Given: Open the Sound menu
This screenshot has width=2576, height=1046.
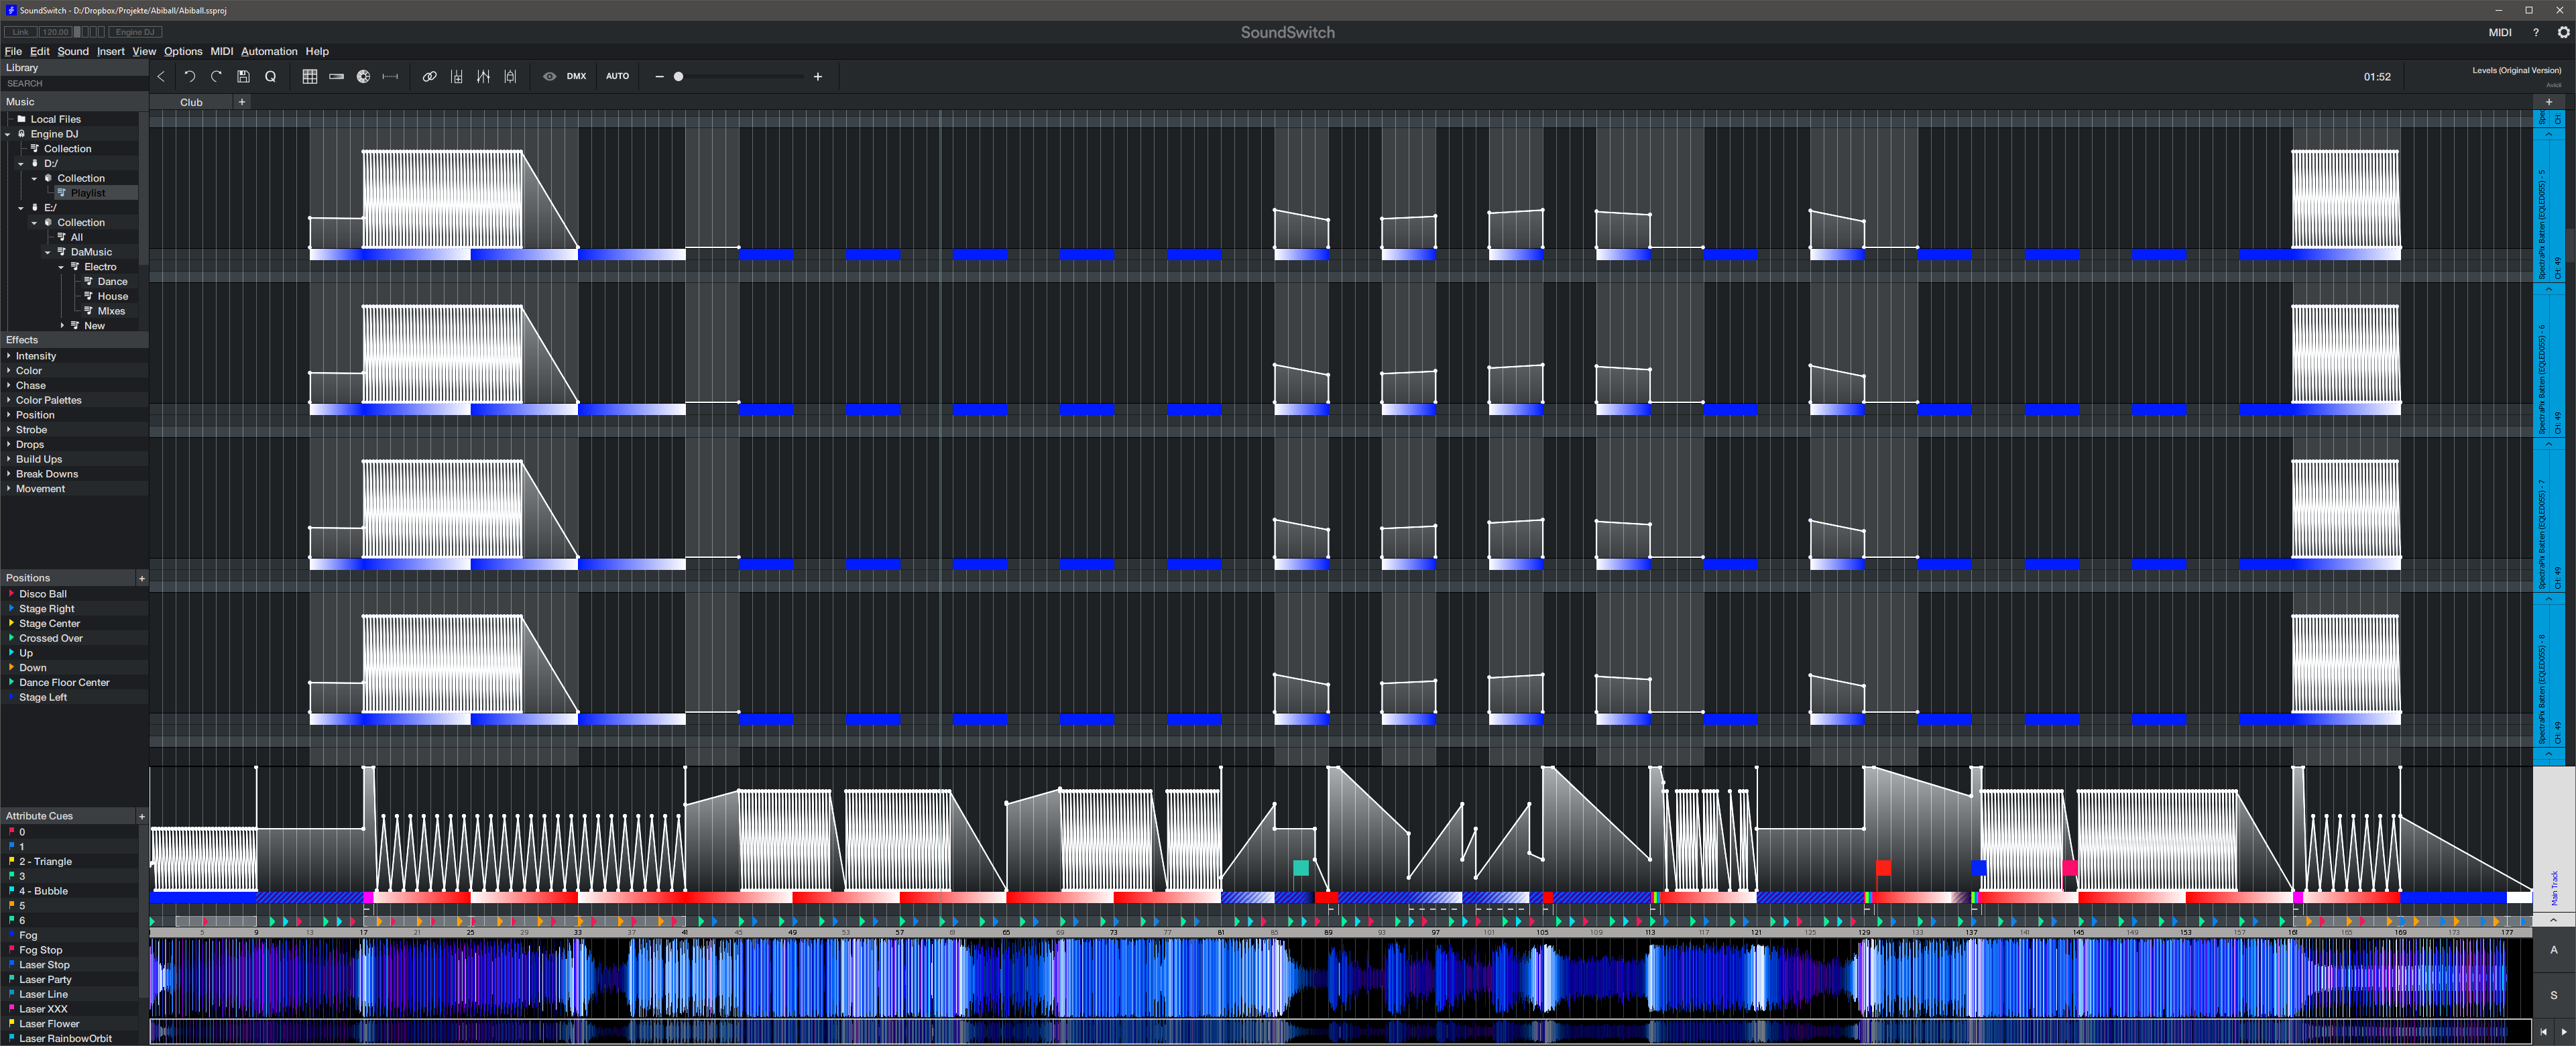Looking at the screenshot, I should (73, 51).
